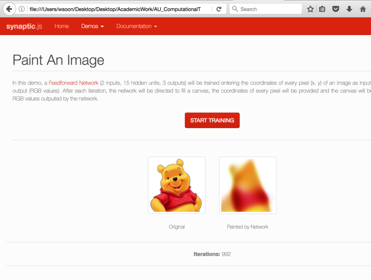The height and width of the screenshot is (280, 371).
Task: Go to browser home page icon
Action: 363,9
